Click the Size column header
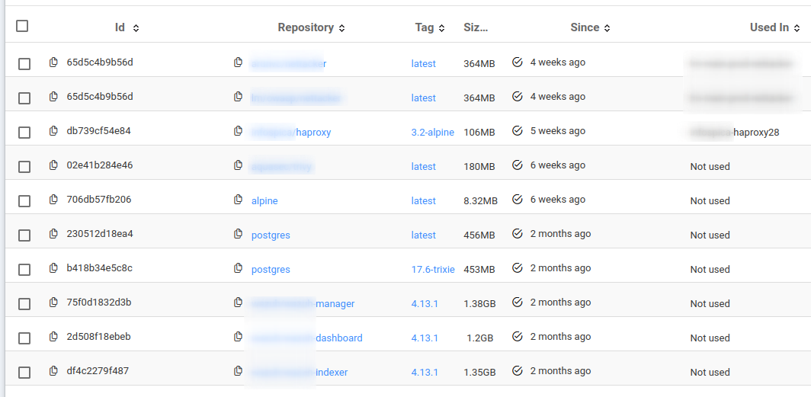The height and width of the screenshot is (397, 811). 476,27
